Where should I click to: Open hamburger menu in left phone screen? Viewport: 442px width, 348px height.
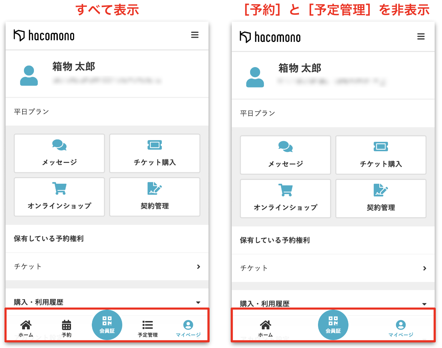[195, 35]
